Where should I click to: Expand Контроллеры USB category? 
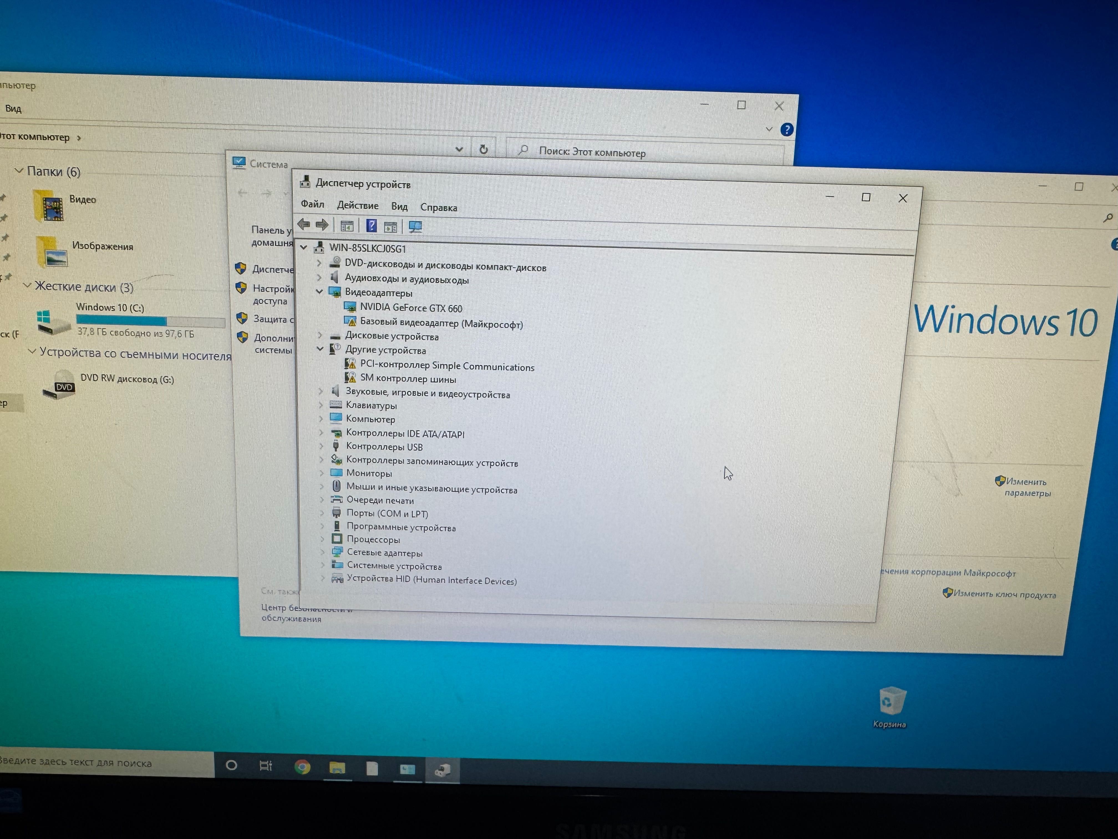(321, 446)
